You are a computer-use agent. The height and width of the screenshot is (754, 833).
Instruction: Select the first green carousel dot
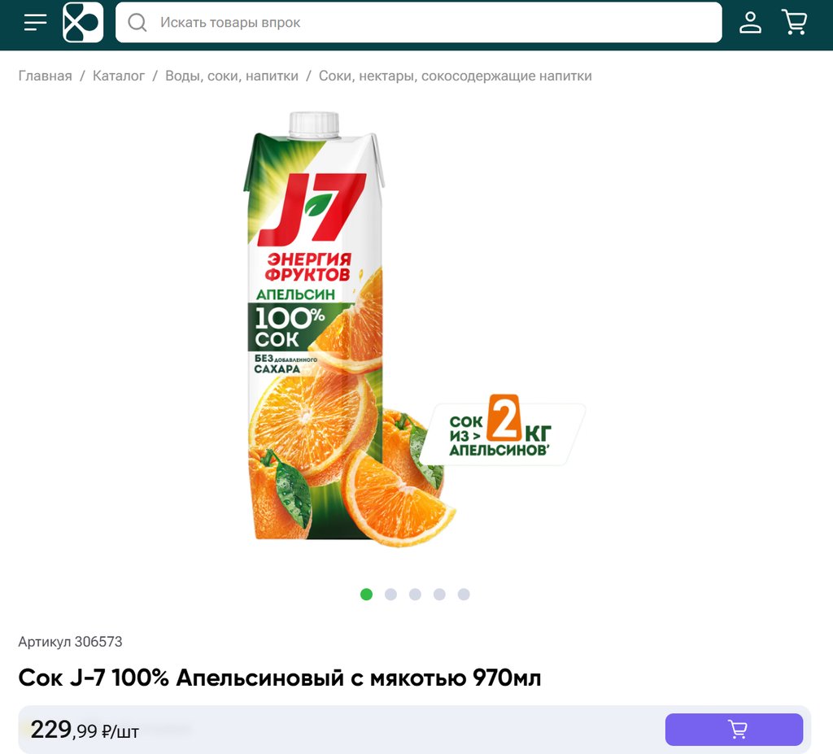click(x=366, y=594)
